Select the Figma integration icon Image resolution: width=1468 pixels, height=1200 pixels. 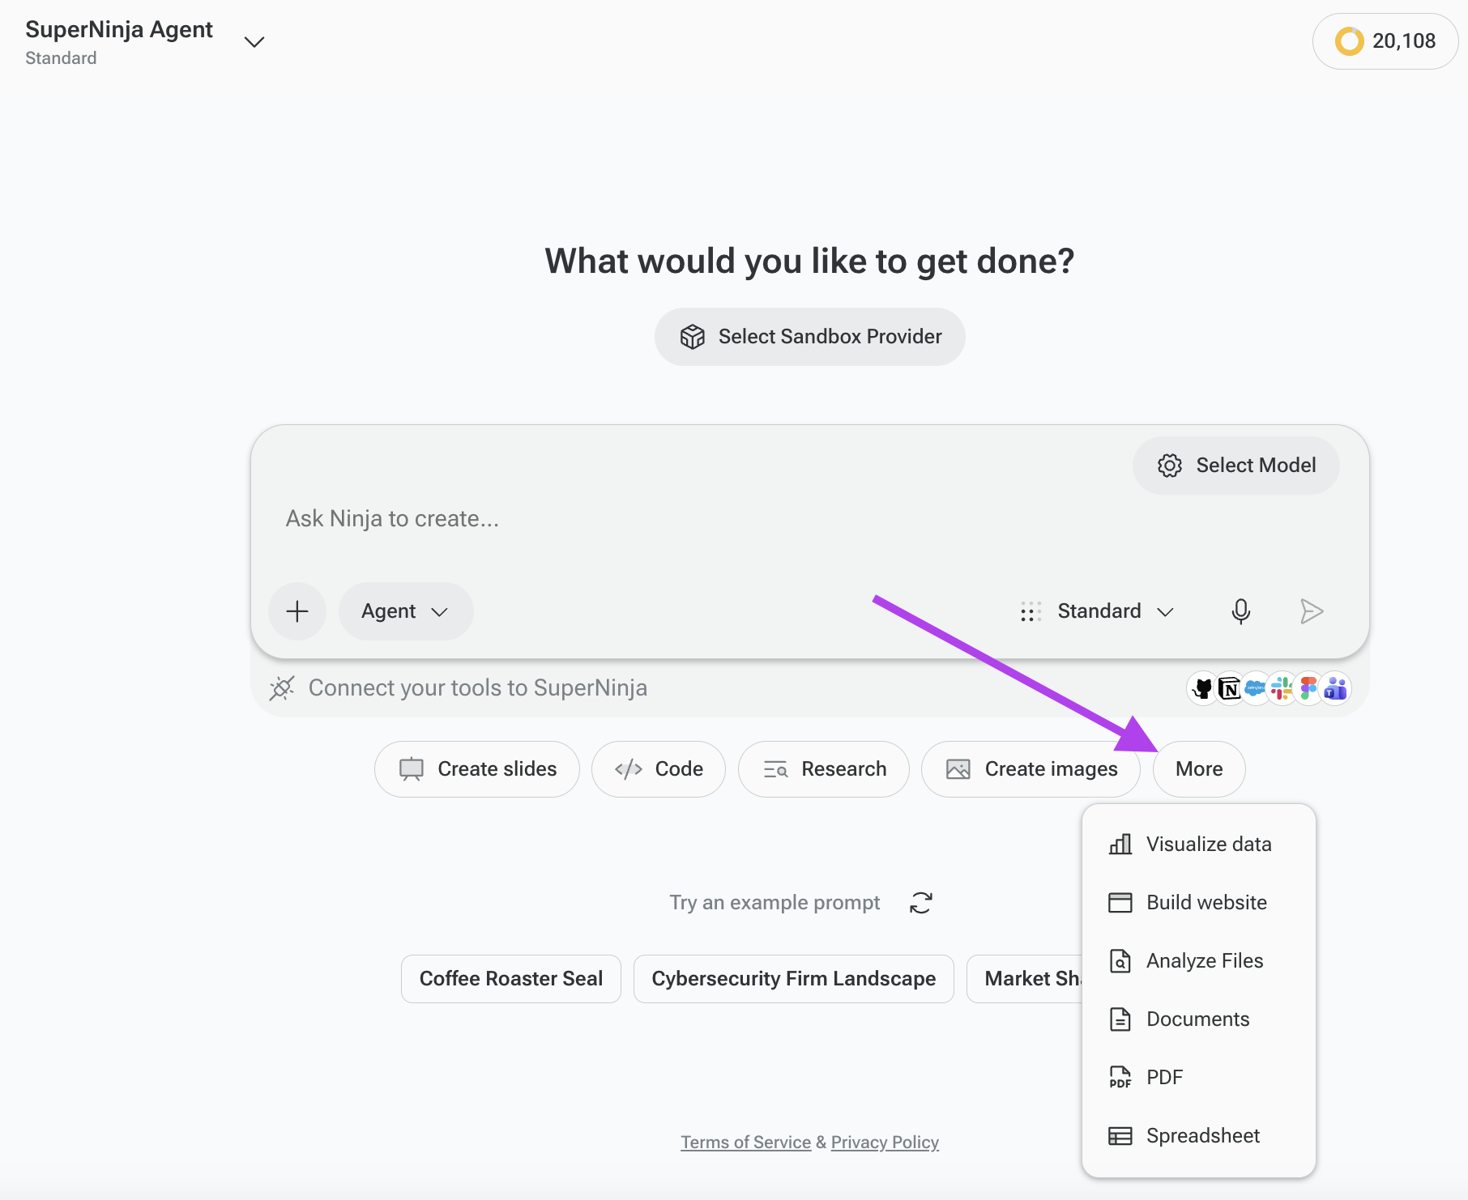pos(1308,689)
